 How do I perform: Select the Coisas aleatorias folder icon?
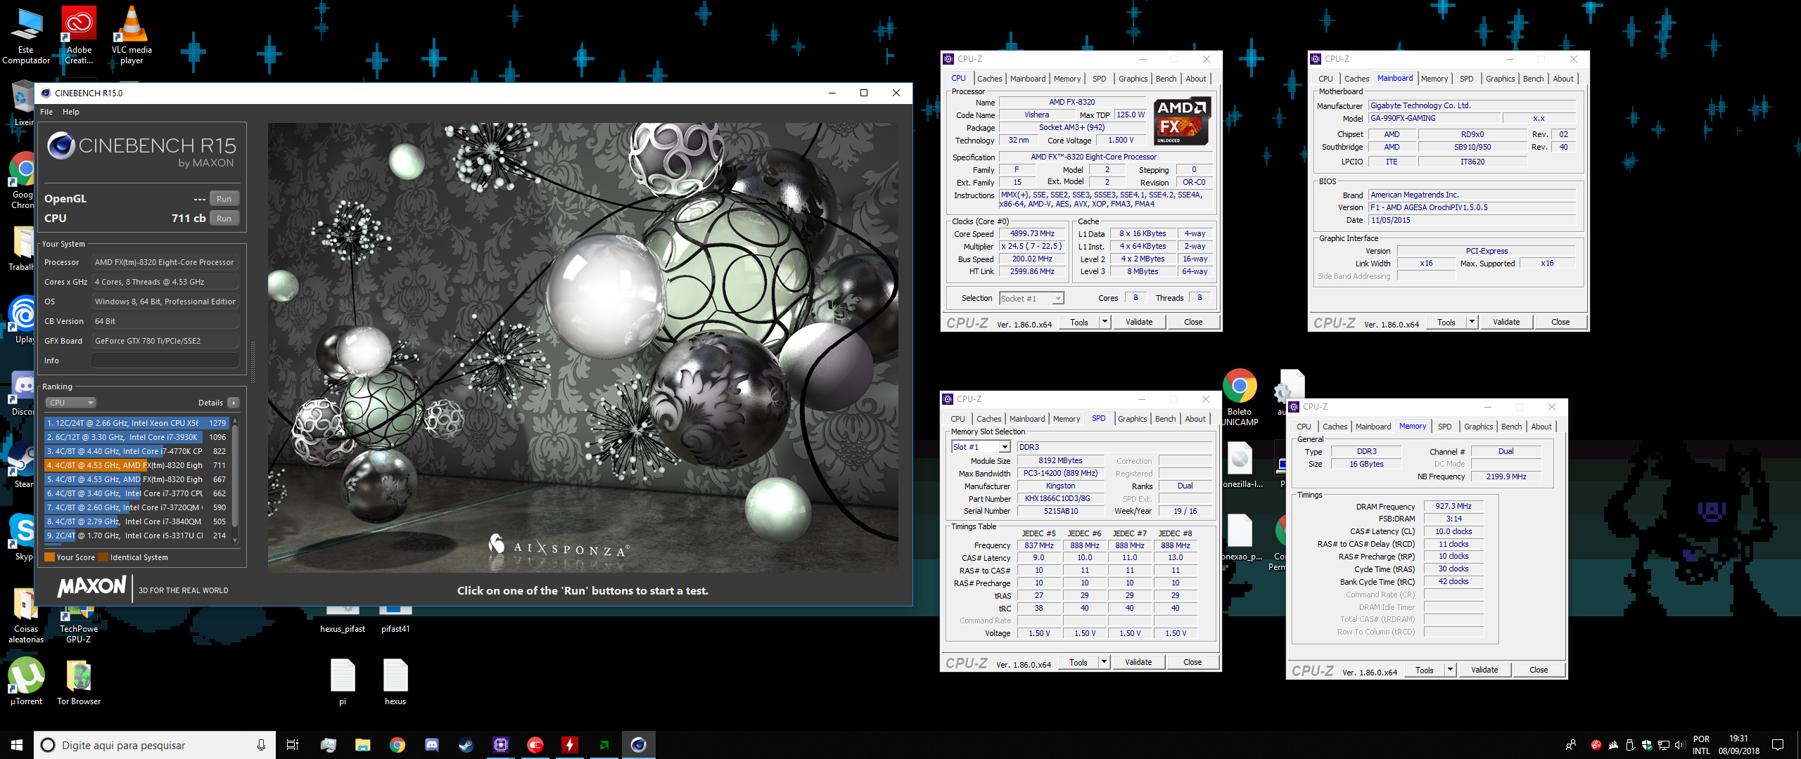tap(26, 616)
